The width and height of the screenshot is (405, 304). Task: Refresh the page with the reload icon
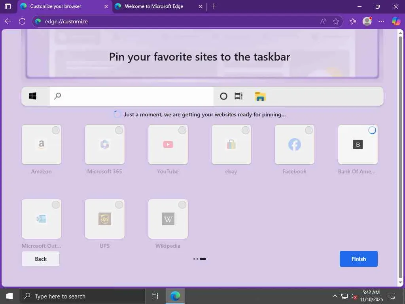22,21
